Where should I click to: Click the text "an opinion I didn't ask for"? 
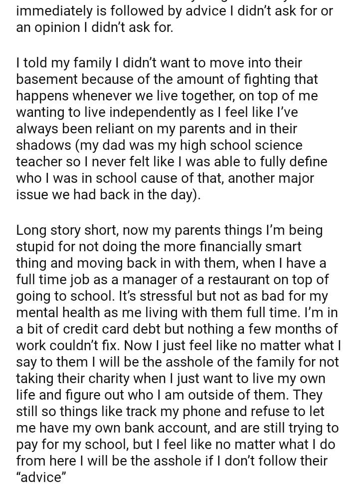tap(94, 27)
